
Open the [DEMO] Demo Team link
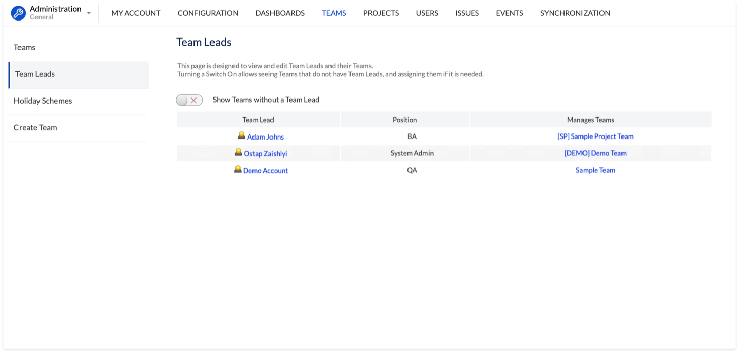(595, 153)
